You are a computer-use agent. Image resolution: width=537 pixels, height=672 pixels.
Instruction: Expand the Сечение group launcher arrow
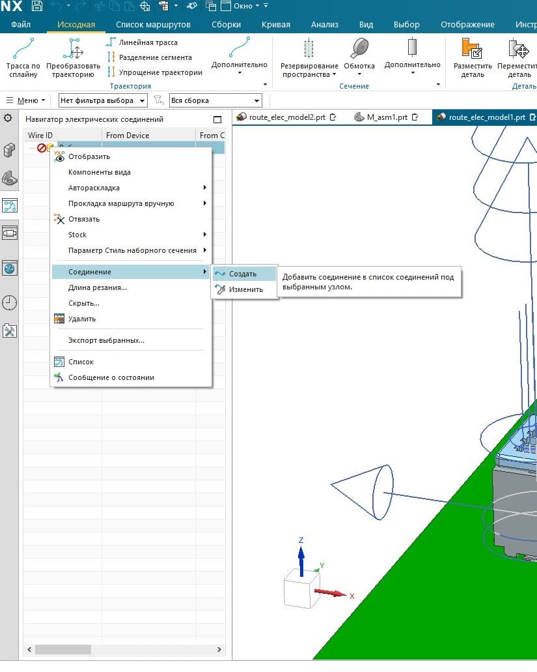438,85
